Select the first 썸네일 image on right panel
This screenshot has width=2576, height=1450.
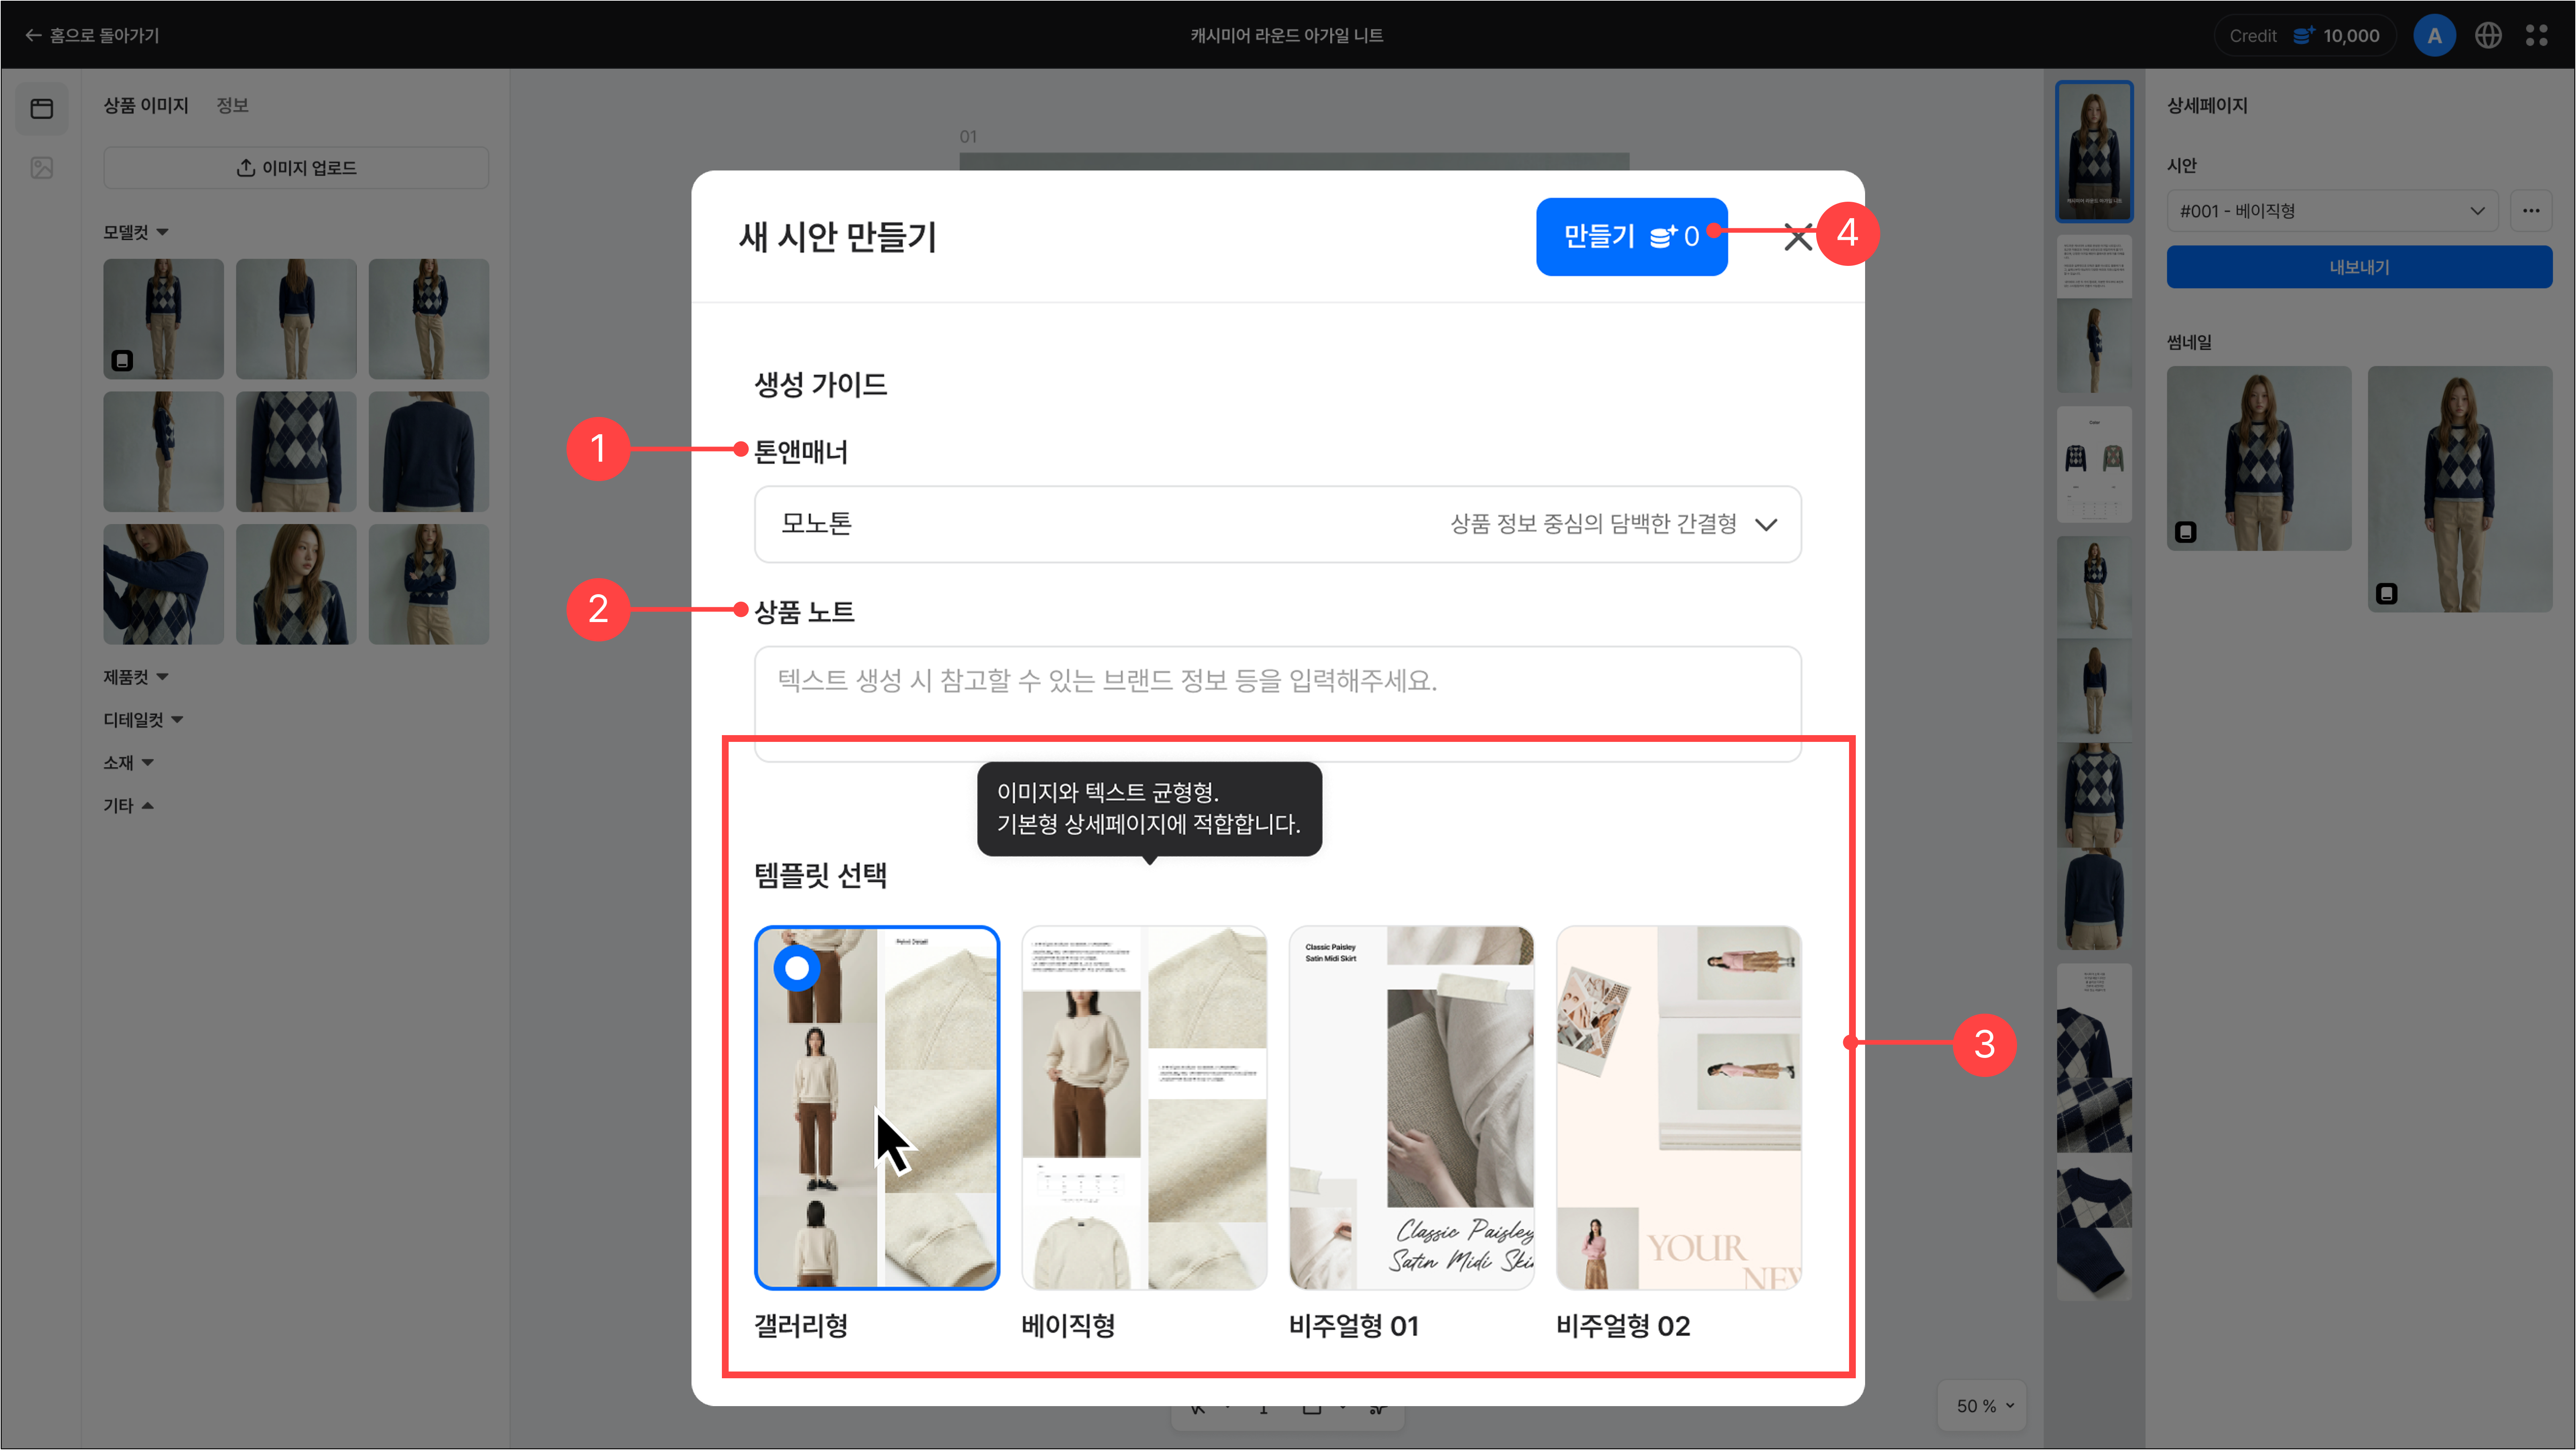2259,458
